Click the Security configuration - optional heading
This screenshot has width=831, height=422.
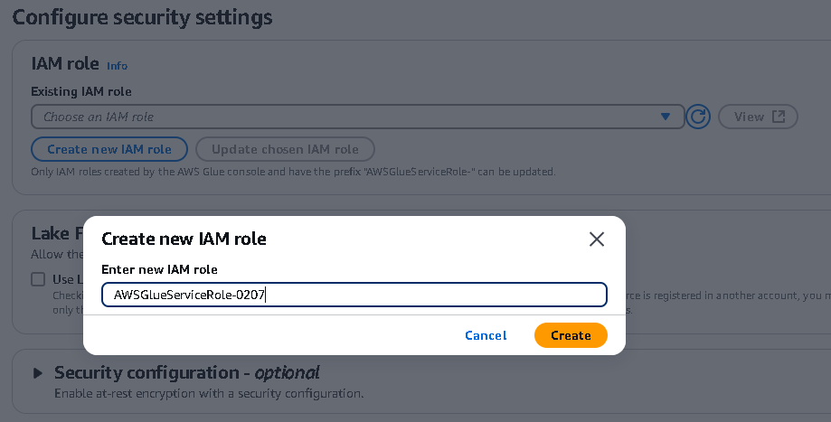186,372
